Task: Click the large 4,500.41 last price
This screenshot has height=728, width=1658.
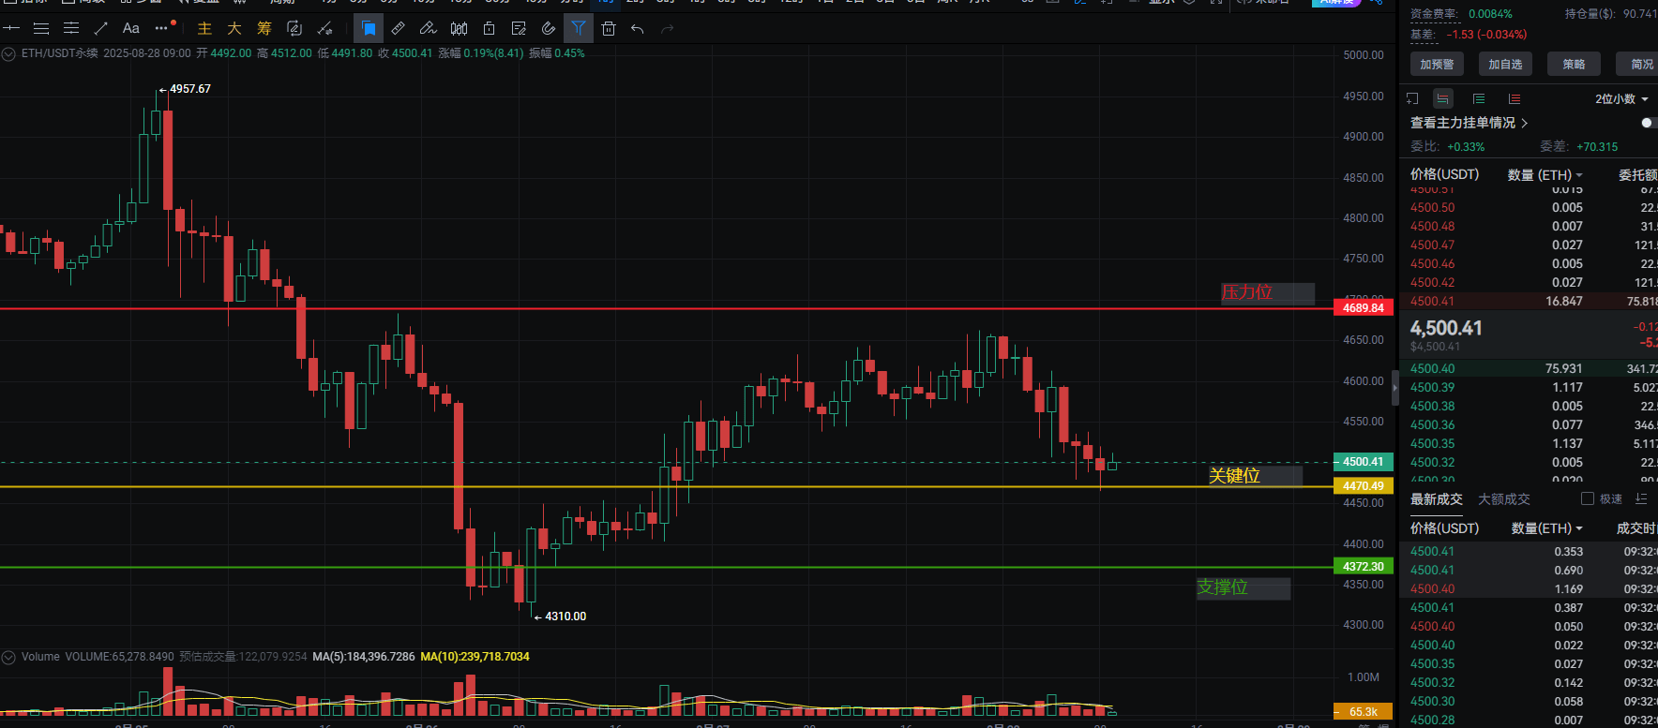Action: click(1446, 328)
